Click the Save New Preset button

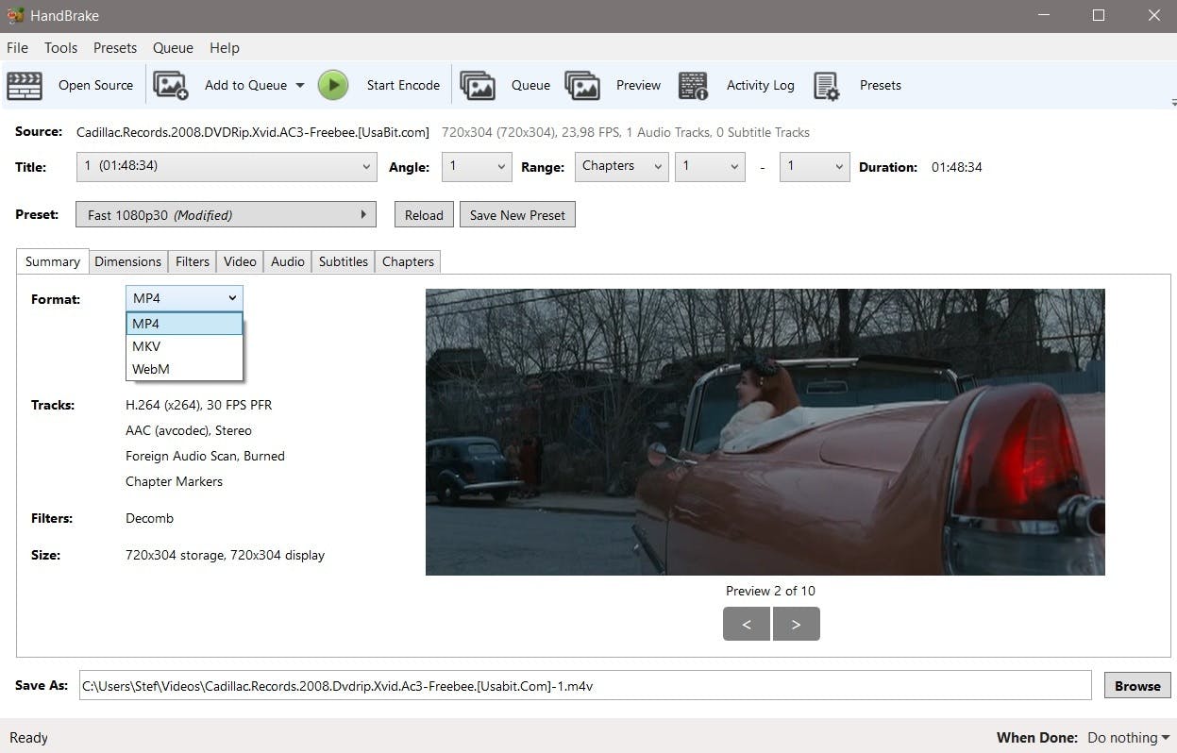[x=517, y=215]
